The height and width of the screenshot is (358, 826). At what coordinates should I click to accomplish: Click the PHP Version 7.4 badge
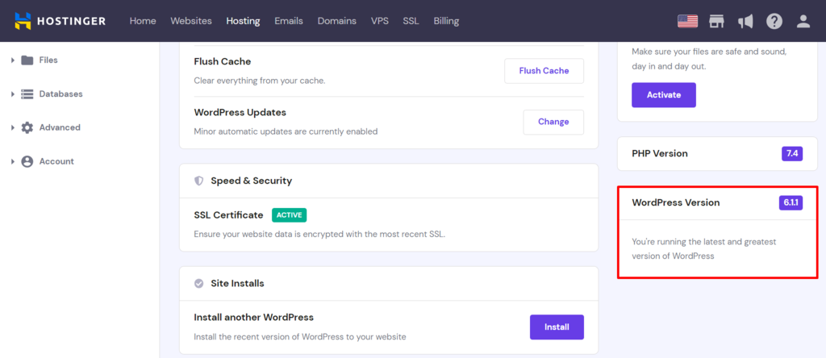[792, 153]
